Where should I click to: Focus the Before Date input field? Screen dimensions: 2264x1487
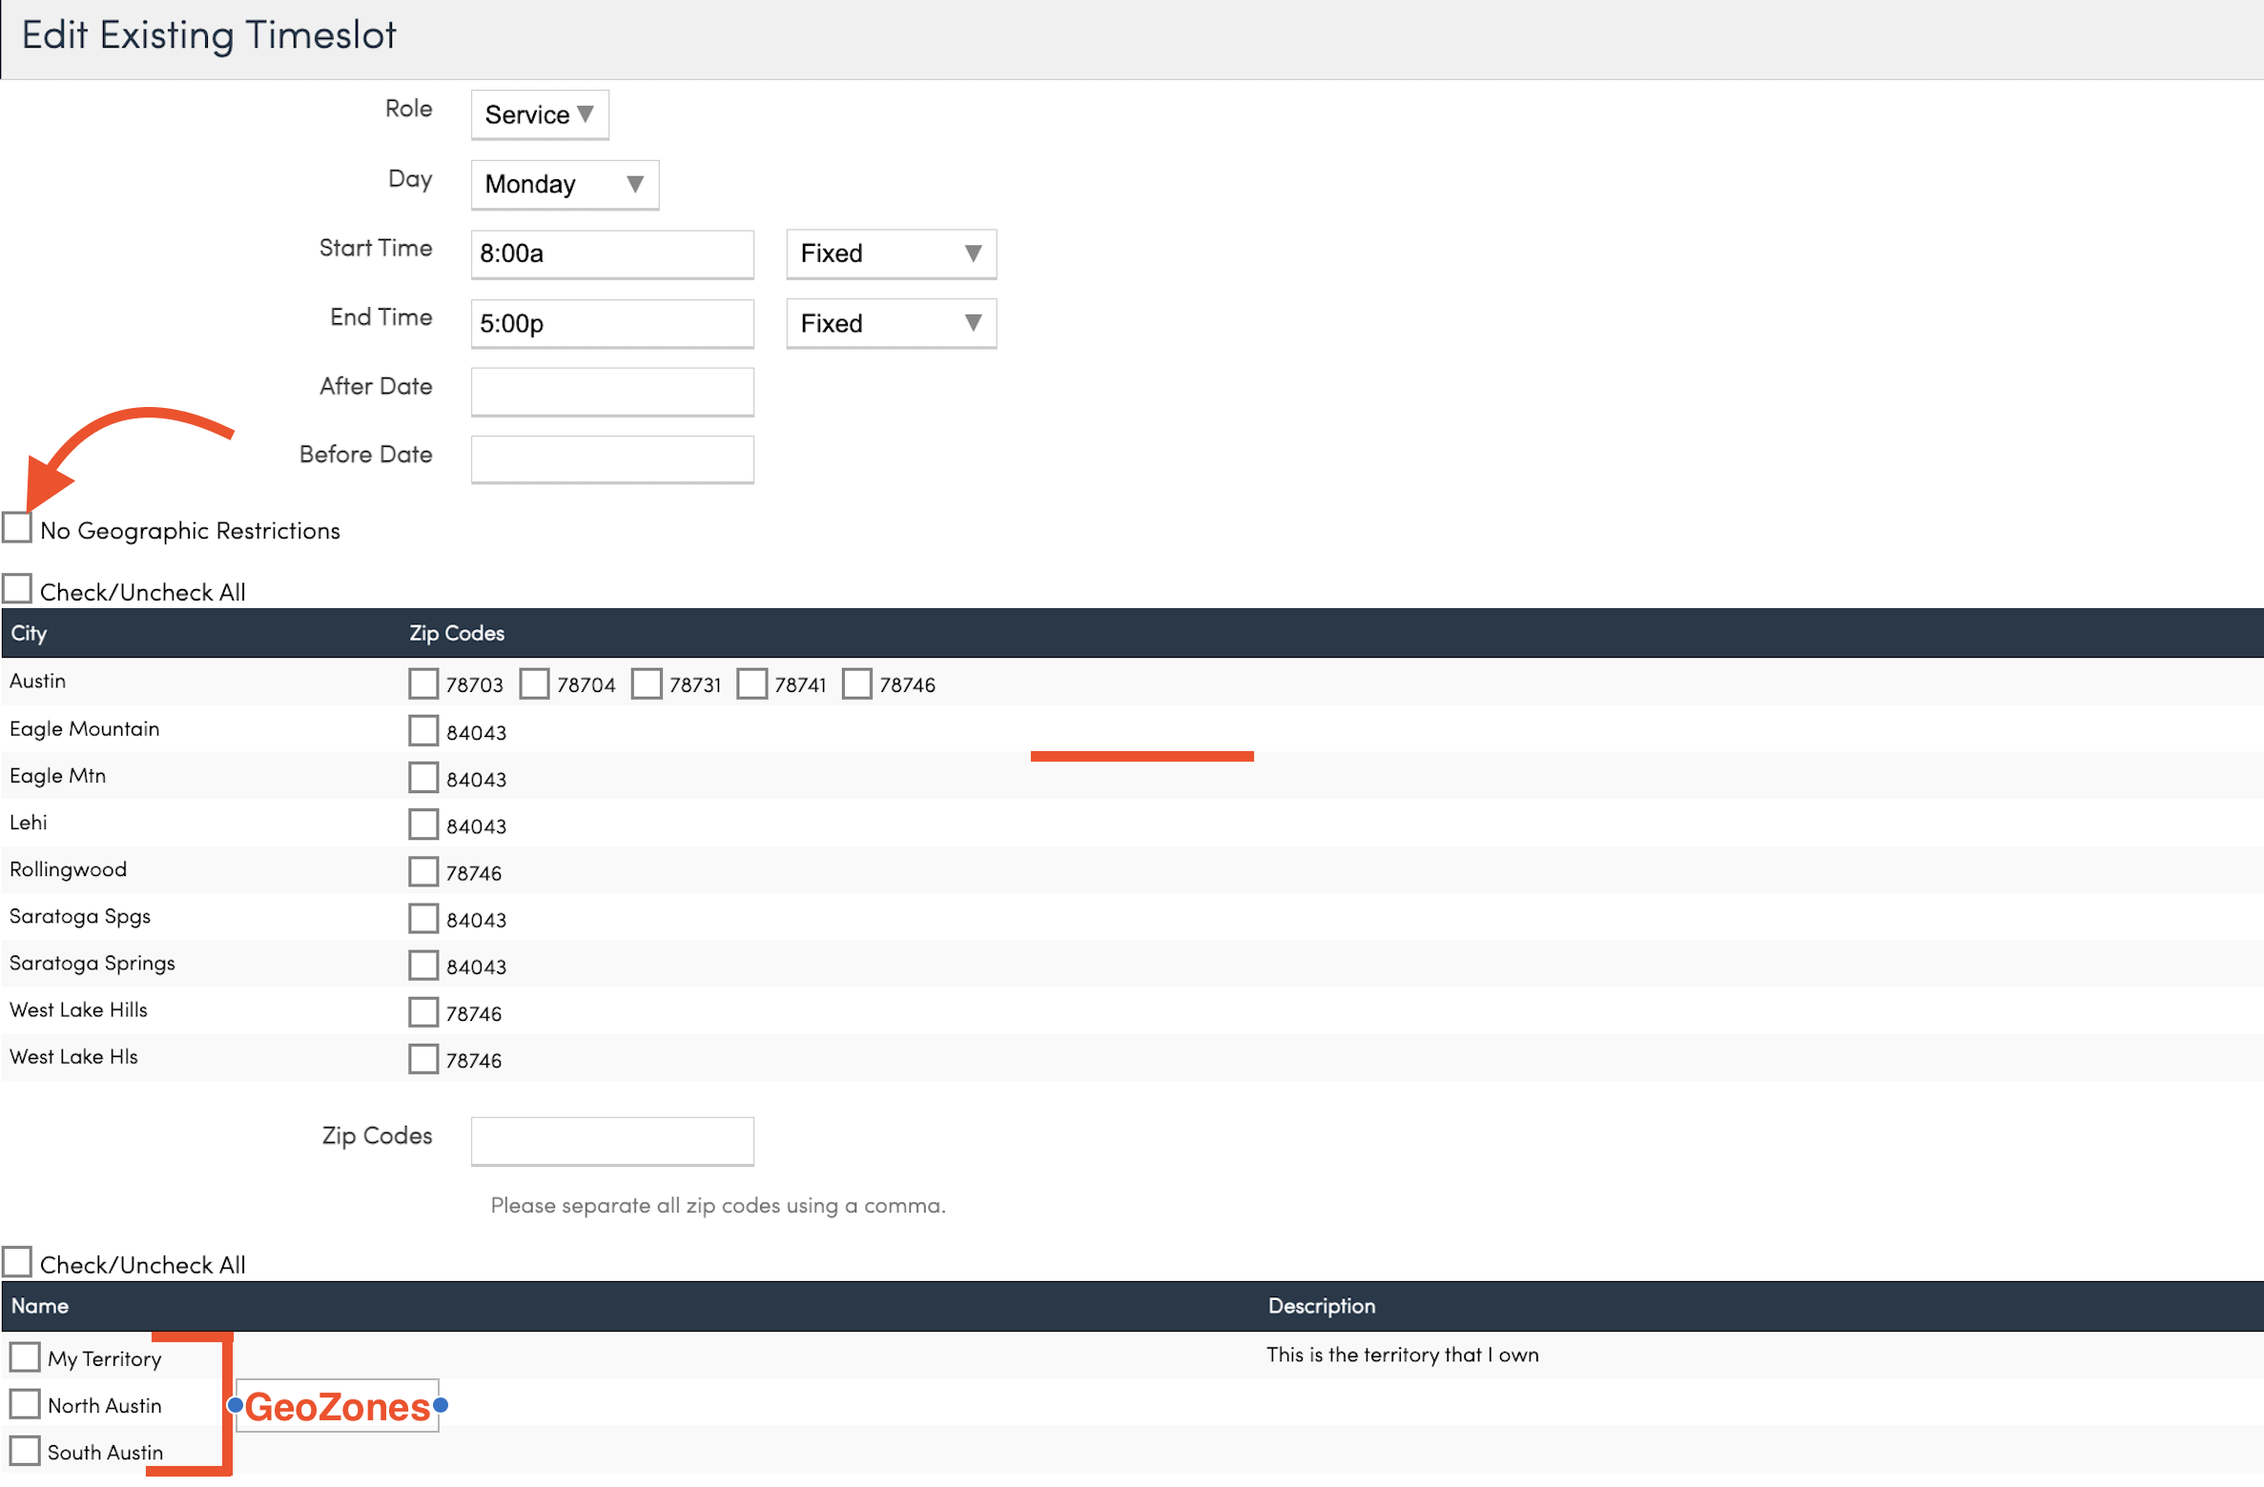click(x=611, y=459)
